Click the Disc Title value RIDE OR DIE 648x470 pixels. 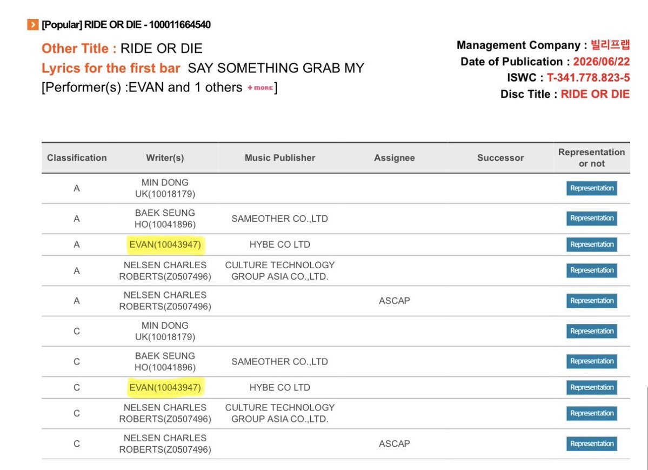point(595,94)
